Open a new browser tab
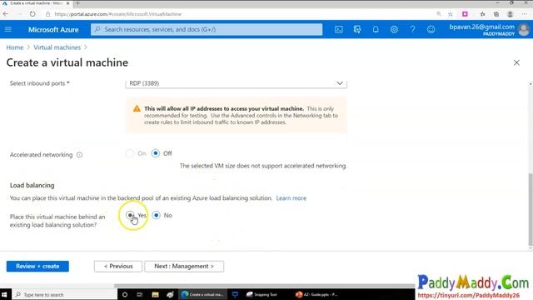This screenshot has height=300, width=533. [x=77, y=3]
